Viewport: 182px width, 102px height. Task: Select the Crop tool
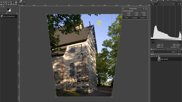(x=11, y=2)
